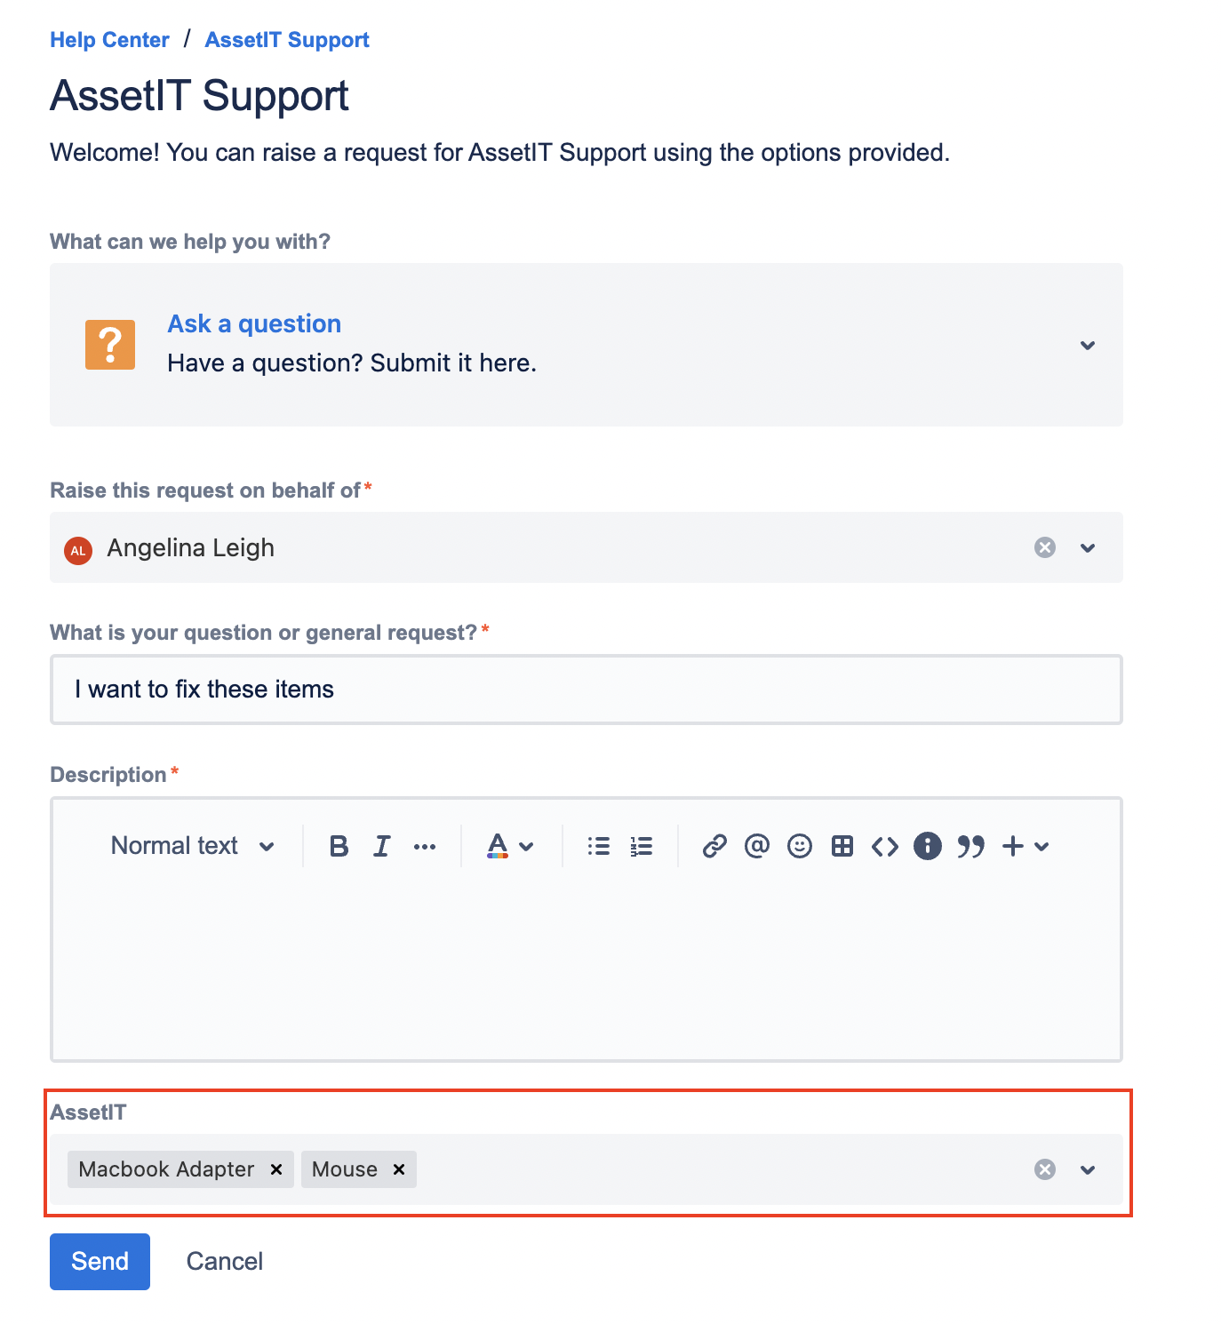Clear Angelina Leigh from requester field
1221x1324 pixels.
[x=1045, y=547]
